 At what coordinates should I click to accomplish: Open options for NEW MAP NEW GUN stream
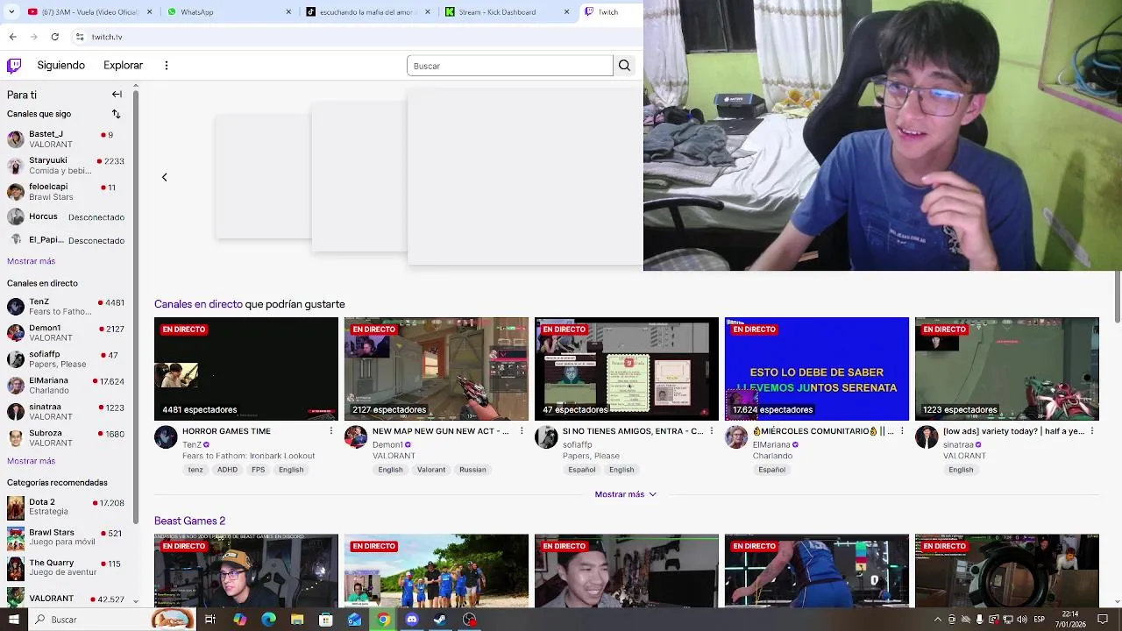click(x=521, y=431)
